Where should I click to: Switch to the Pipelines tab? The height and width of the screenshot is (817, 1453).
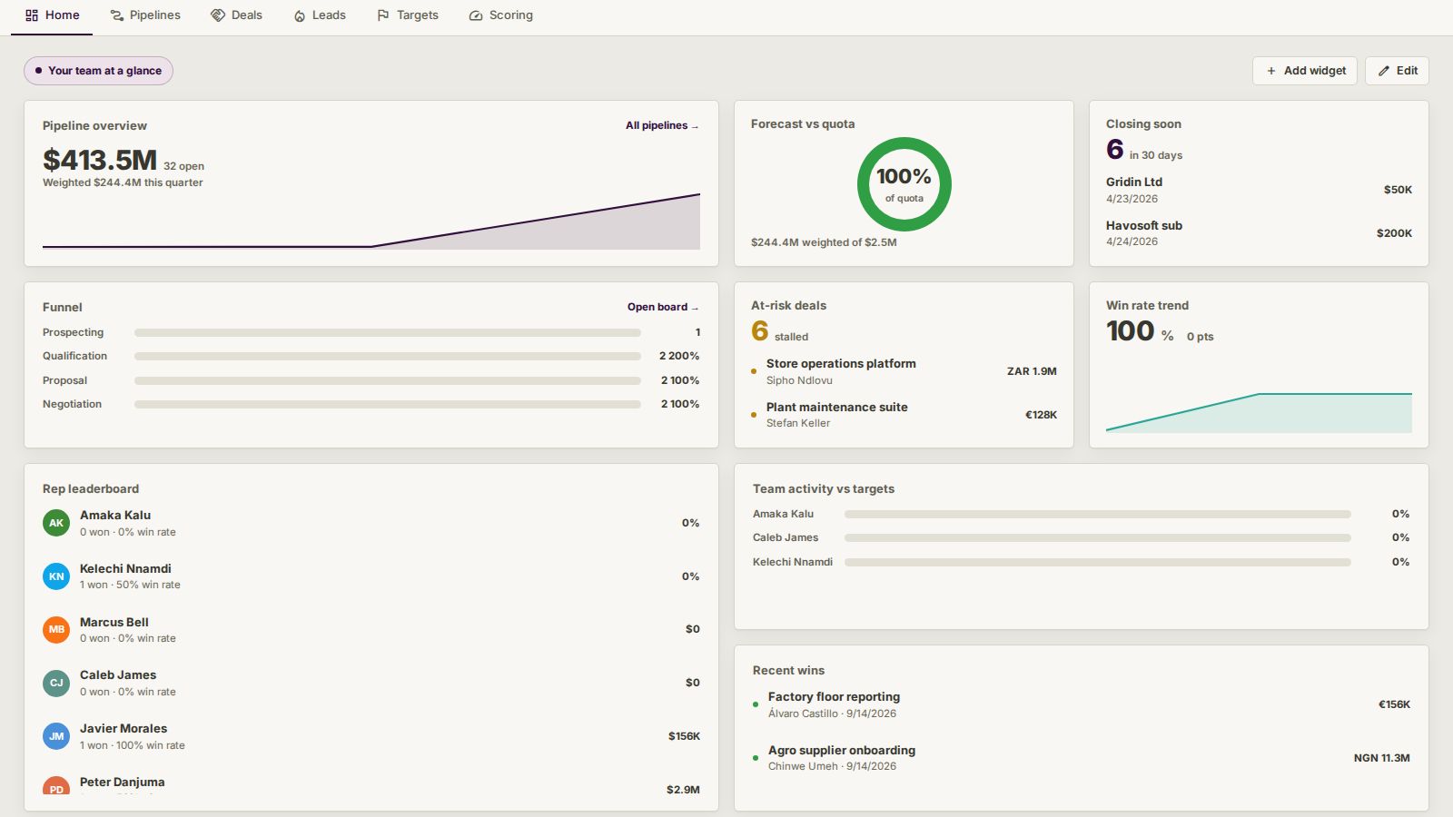(144, 15)
